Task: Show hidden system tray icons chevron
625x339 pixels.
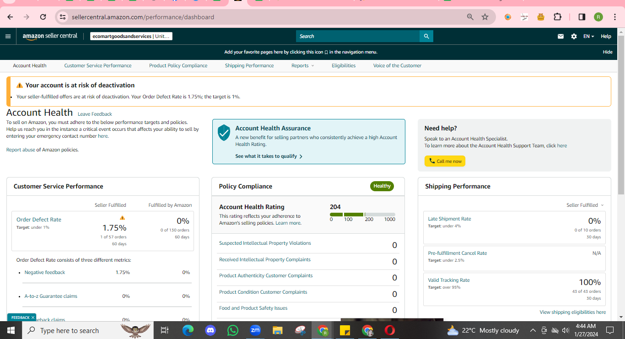Action: pos(533,330)
